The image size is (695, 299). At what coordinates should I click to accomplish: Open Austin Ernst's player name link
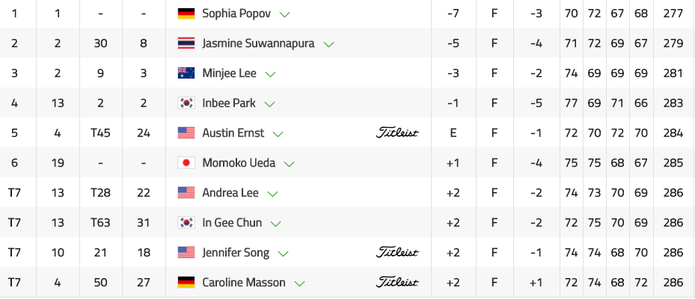click(x=233, y=133)
